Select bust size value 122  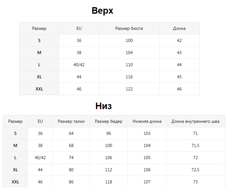coord(129,89)
